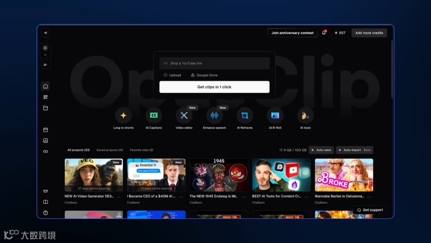Click the I Became CEO of a $40M title
Image resolution: width=431 pixels, height=243 pixels.
(151, 196)
